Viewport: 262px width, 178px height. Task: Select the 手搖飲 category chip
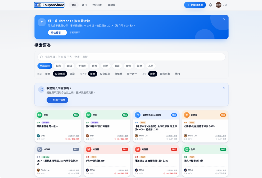82,66
